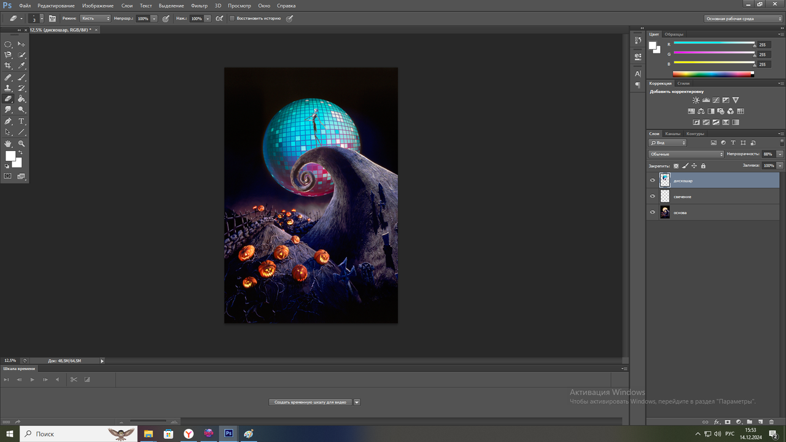
Task: Open the brush preset picker arrow
Action: [x=42, y=18]
